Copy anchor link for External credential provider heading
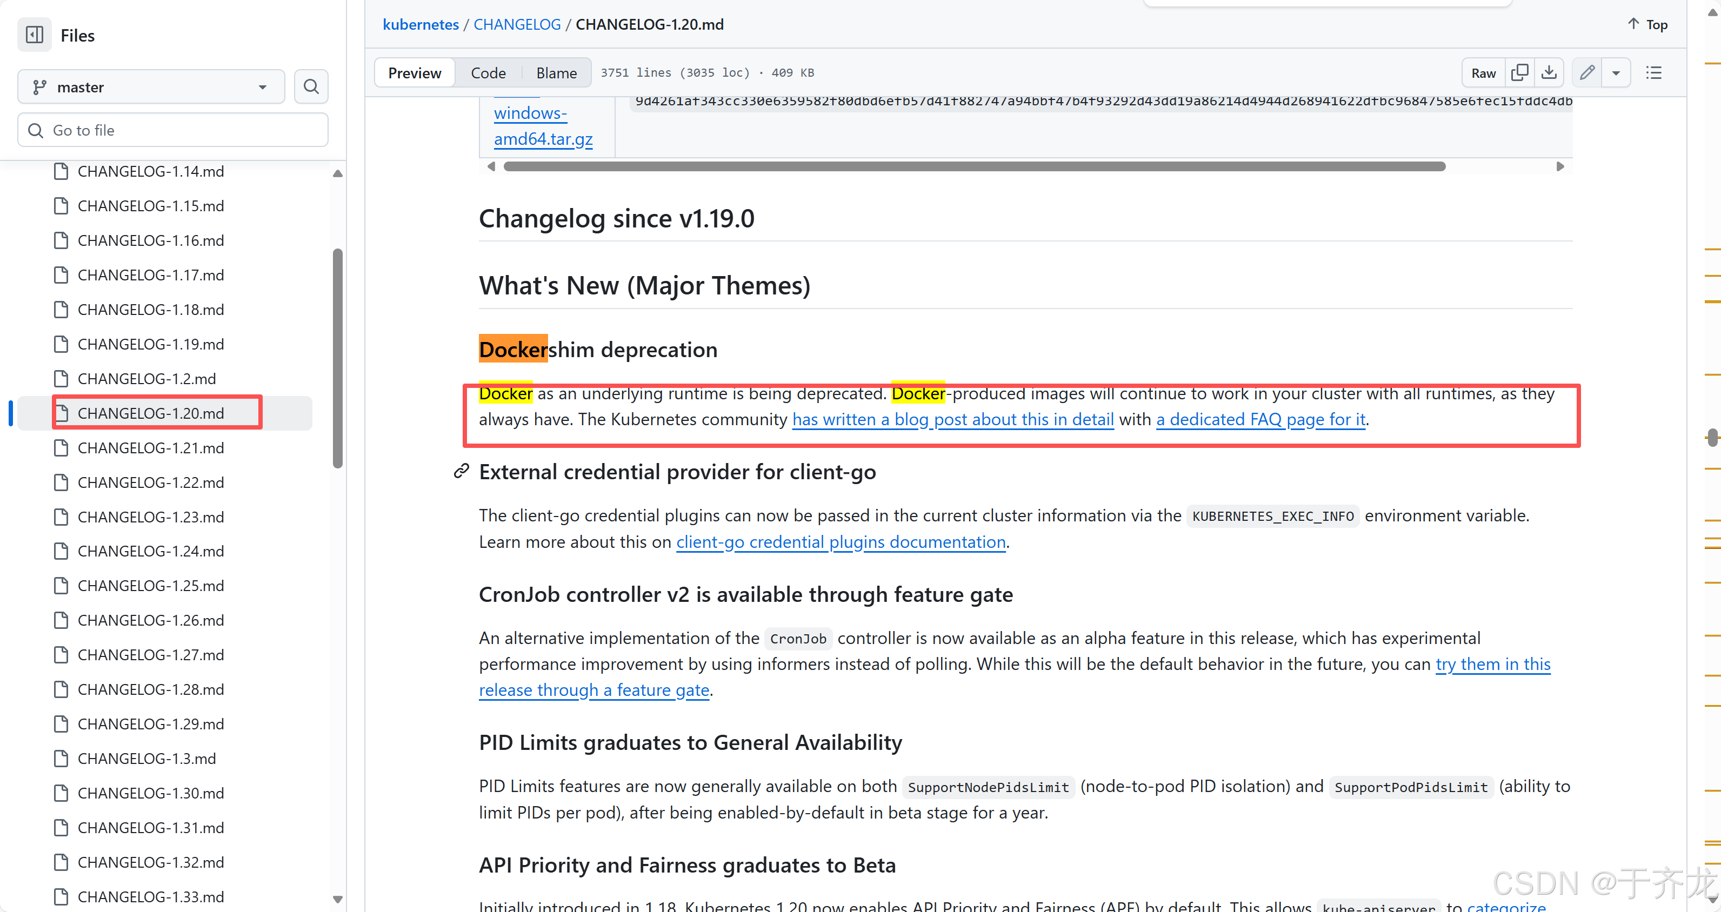1721x912 pixels. pos(461,471)
